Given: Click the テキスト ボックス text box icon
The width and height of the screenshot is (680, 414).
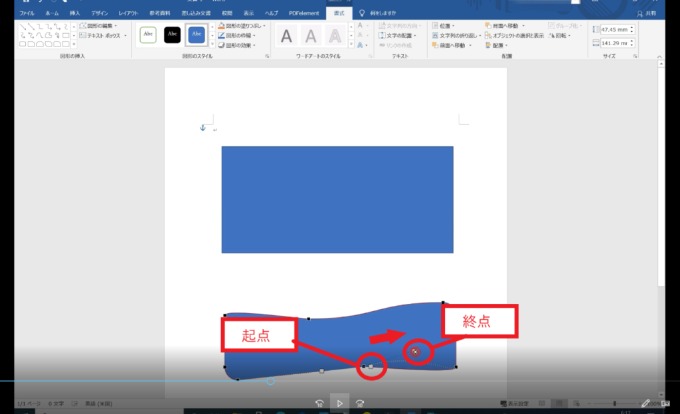Looking at the screenshot, I should click(x=82, y=36).
